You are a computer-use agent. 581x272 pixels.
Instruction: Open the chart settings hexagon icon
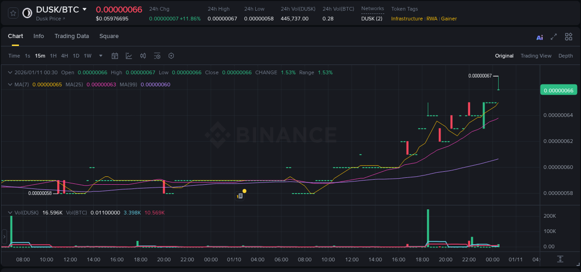pyautogui.click(x=171, y=56)
